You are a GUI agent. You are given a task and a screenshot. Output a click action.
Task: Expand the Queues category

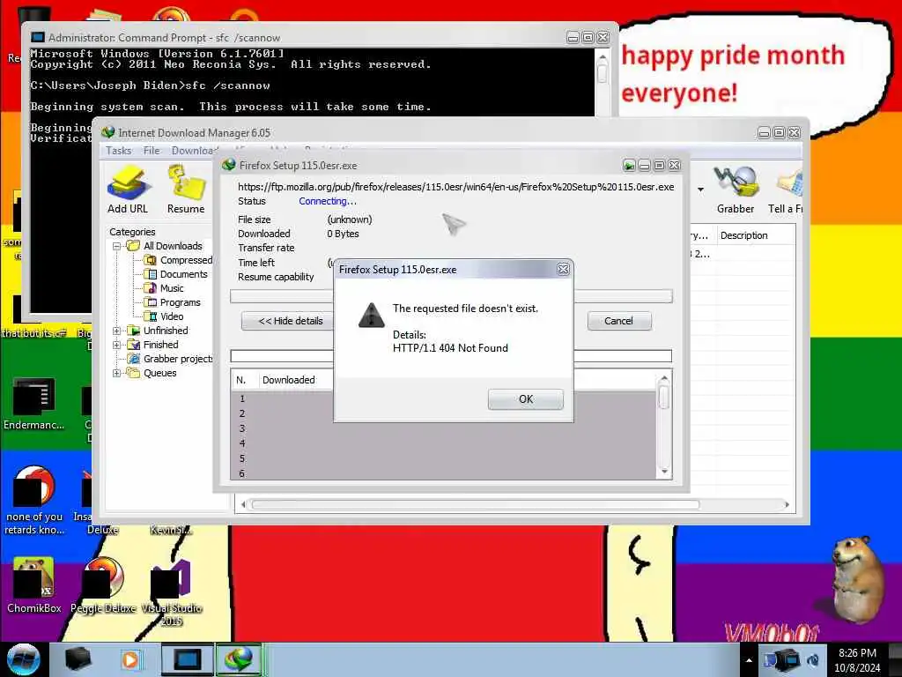click(117, 373)
